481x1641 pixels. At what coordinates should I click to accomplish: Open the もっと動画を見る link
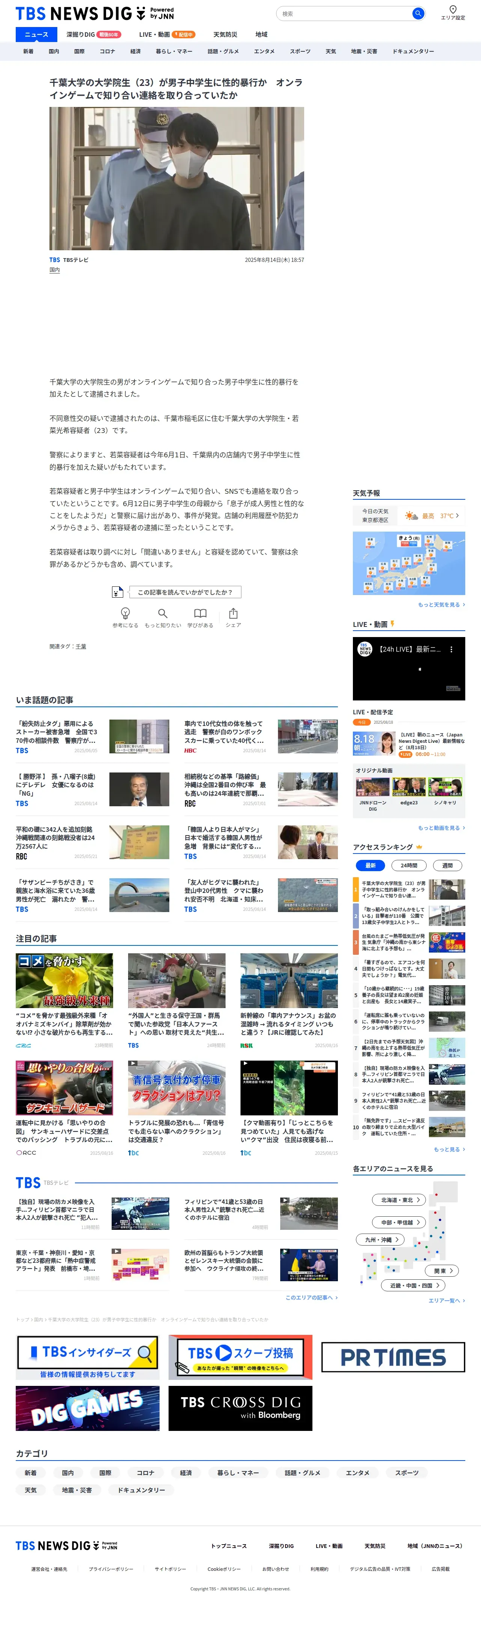(441, 828)
